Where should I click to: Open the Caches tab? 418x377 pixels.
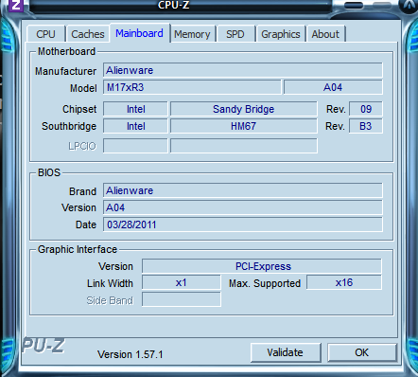point(87,34)
